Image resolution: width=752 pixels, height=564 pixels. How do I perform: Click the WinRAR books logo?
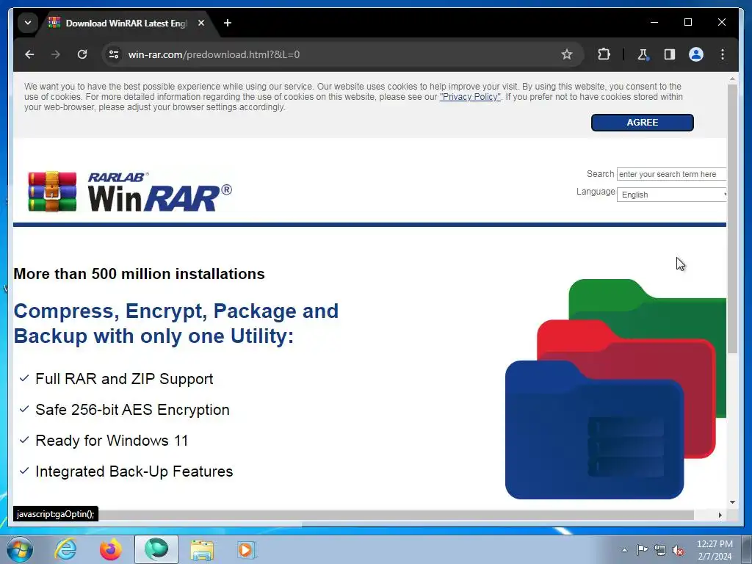52,192
